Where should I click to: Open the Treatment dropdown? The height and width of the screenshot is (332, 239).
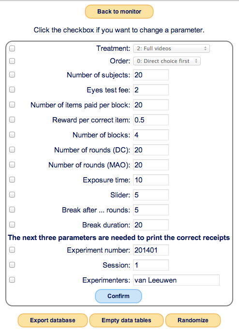[x=171, y=48]
